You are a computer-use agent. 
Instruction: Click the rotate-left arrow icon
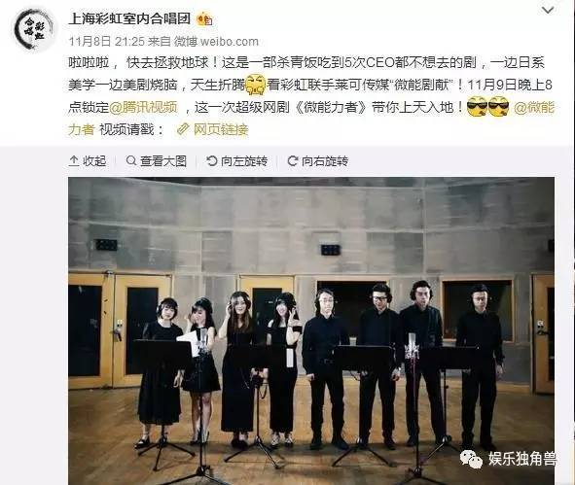point(211,160)
